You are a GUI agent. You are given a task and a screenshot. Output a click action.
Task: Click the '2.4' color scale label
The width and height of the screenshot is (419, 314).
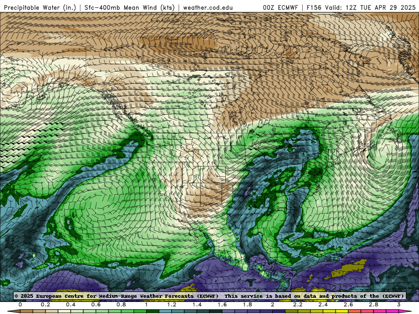click(323, 305)
